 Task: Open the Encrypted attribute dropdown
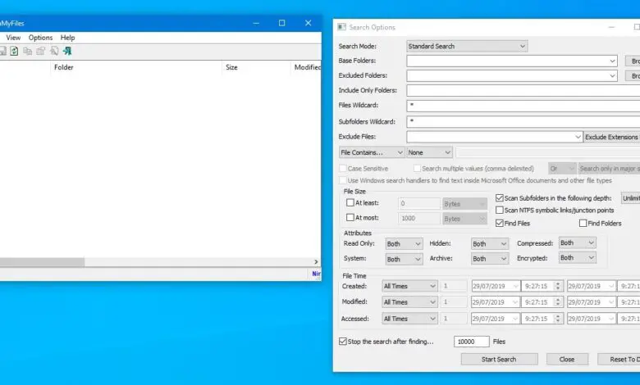coord(577,257)
